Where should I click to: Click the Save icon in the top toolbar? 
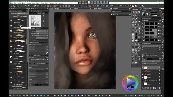pos(14,6)
